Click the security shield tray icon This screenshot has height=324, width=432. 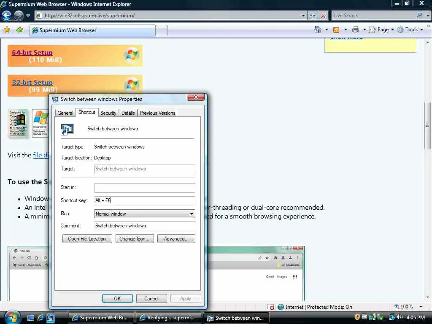point(357,317)
